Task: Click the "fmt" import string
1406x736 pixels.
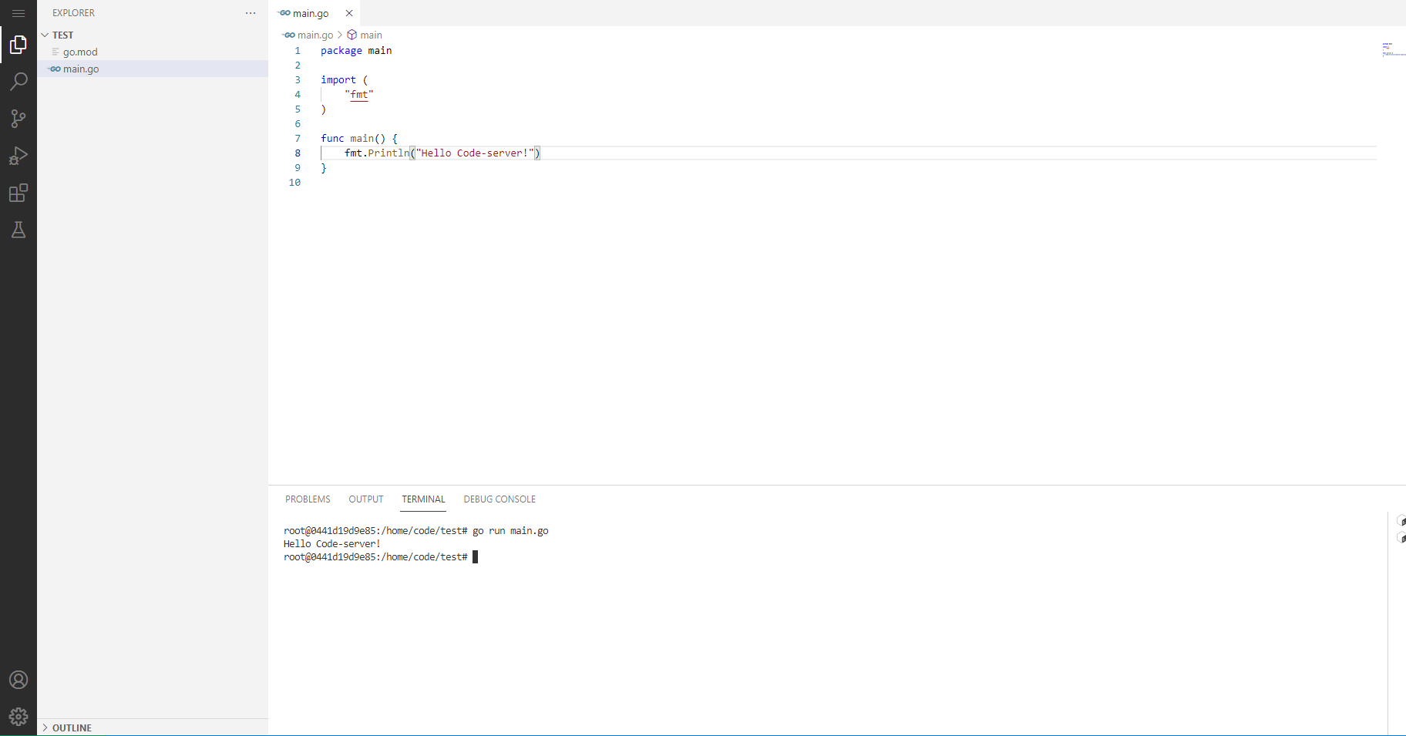Action: click(x=359, y=95)
